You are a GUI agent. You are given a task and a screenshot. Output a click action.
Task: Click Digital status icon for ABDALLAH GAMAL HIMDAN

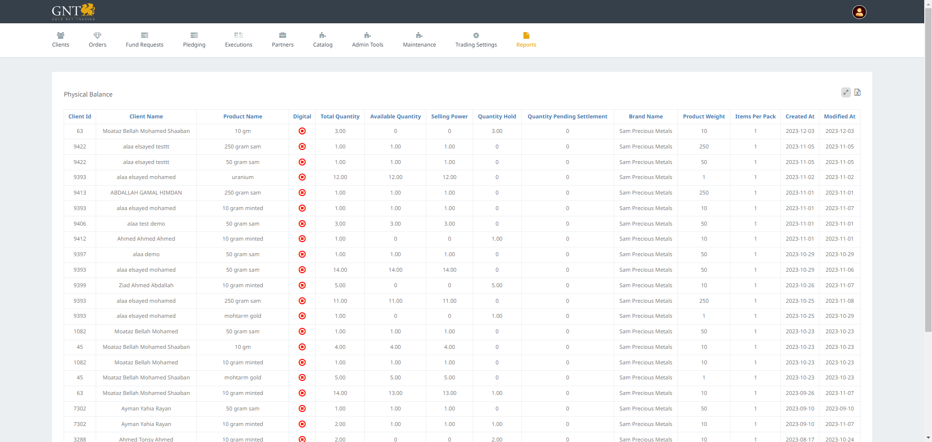pos(302,193)
